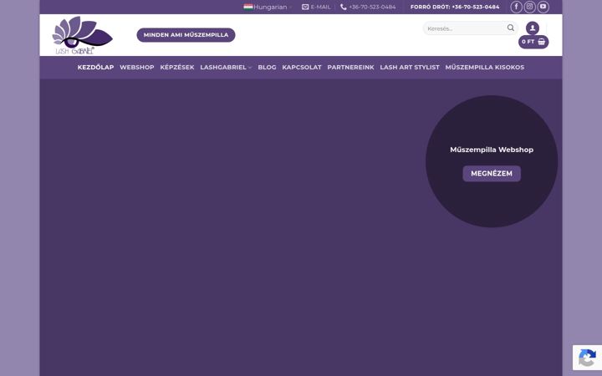Open the YouTube social icon
Image resolution: width=602 pixels, height=376 pixels.
543,7
